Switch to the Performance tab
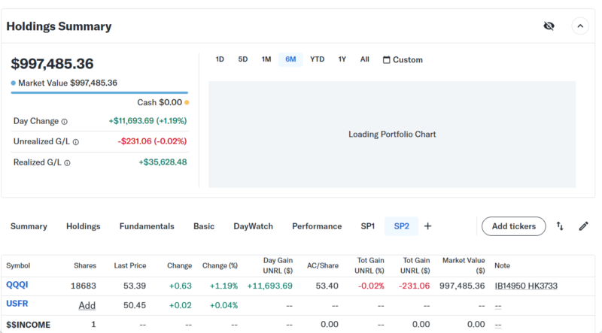The width and height of the screenshot is (602, 333). tap(317, 226)
